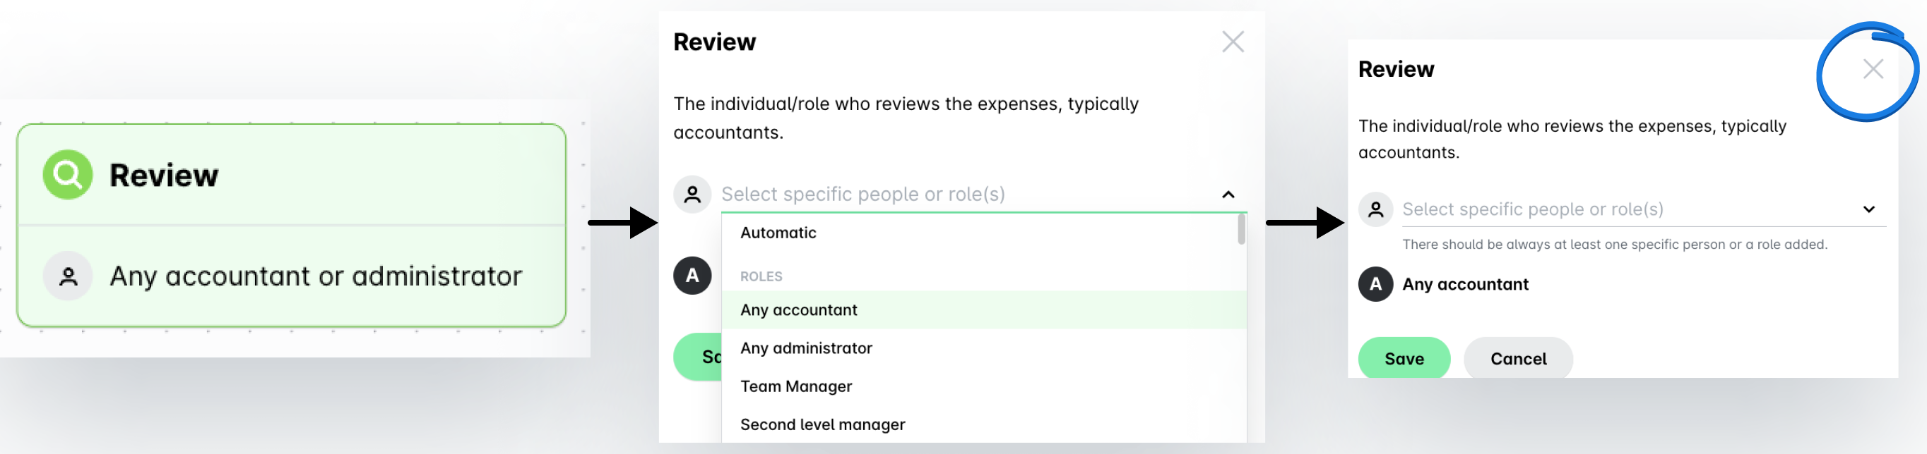The image size is (1927, 454).
Task: Click the green magnifier Review icon
Action: [x=67, y=175]
